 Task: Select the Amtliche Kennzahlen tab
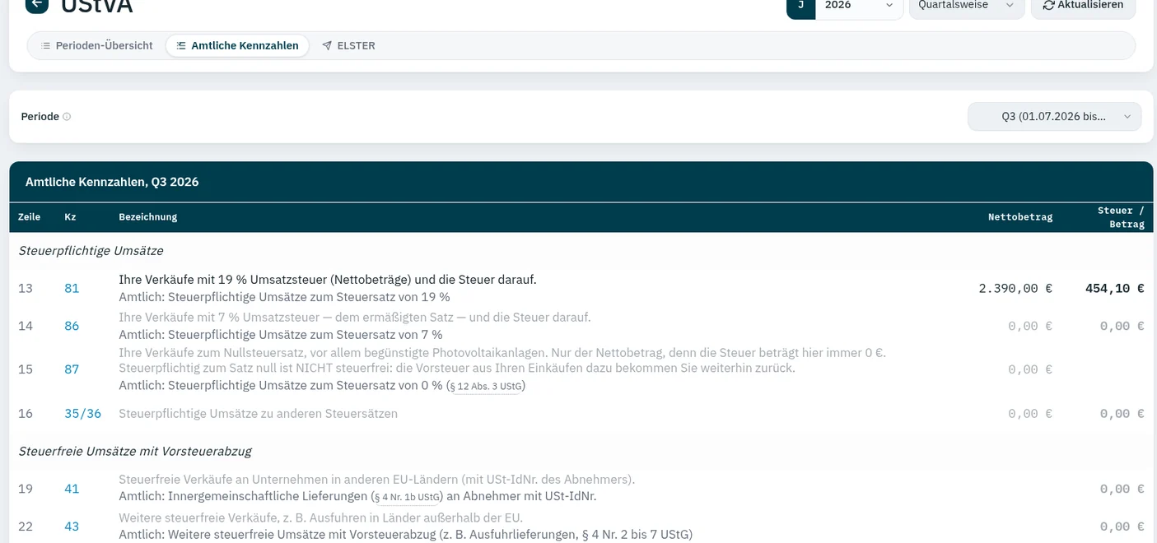coord(237,46)
